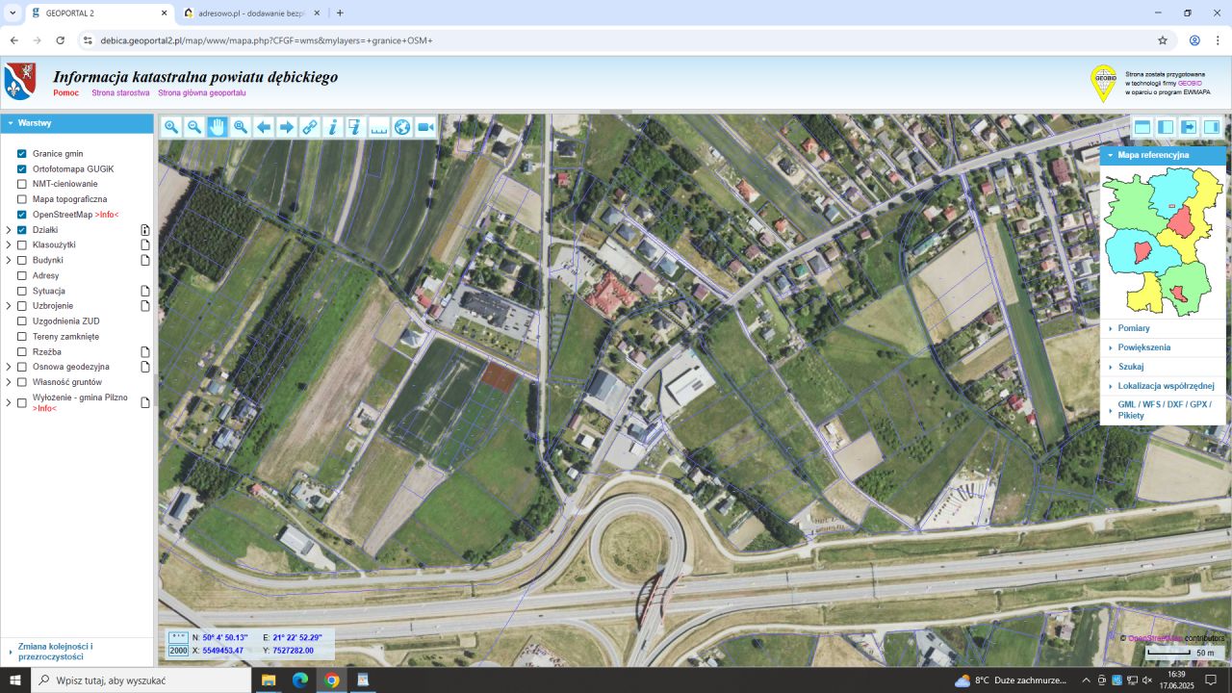The image size is (1232, 693).
Task: Click the globe icon in map toolbar
Action: tap(402, 127)
